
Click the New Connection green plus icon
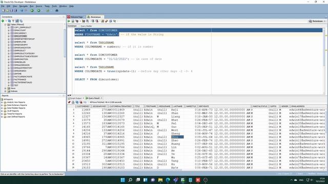[x=3, y=21]
